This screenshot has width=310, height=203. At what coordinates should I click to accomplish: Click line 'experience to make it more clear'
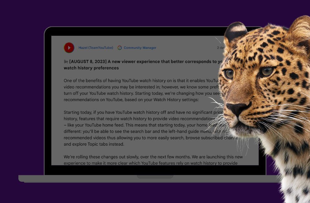pos(150,163)
